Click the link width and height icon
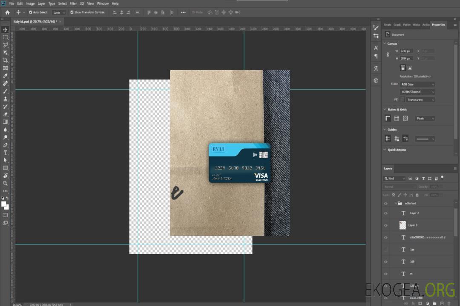 pyautogui.click(x=388, y=55)
